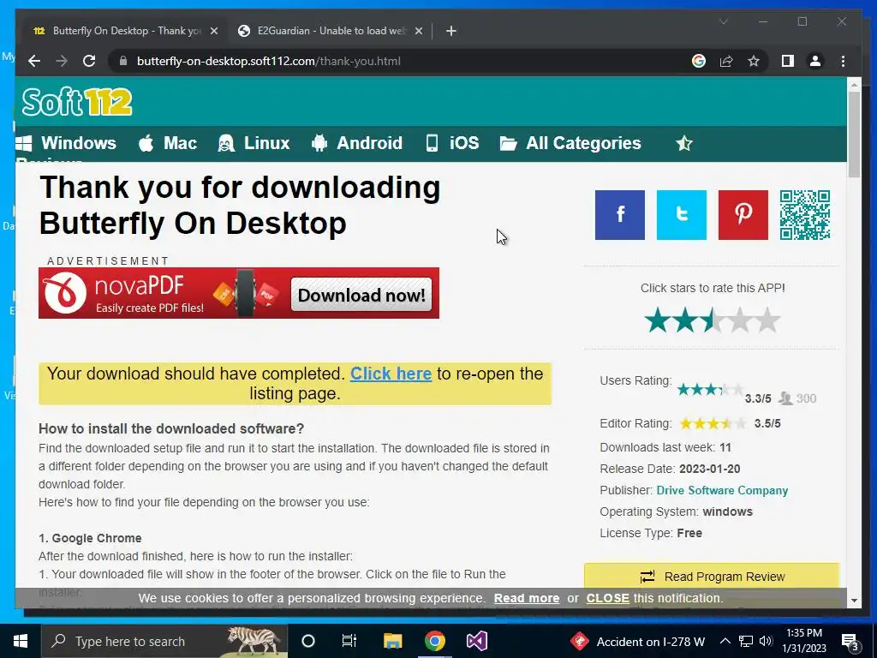877x658 pixels.
Task: Click the page vertical scrollbar thumb
Action: (x=854, y=135)
